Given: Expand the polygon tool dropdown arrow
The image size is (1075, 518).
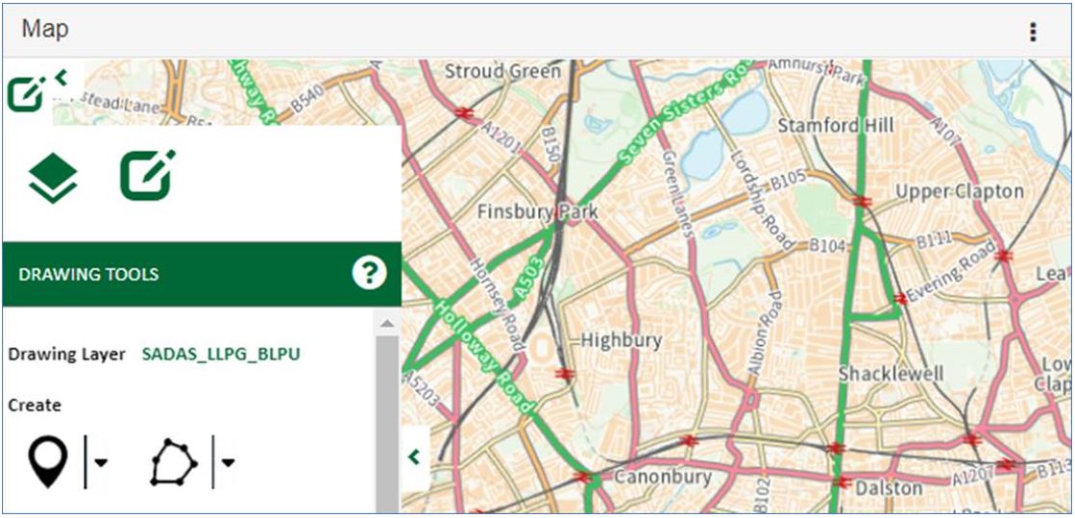Looking at the screenshot, I should (x=229, y=462).
